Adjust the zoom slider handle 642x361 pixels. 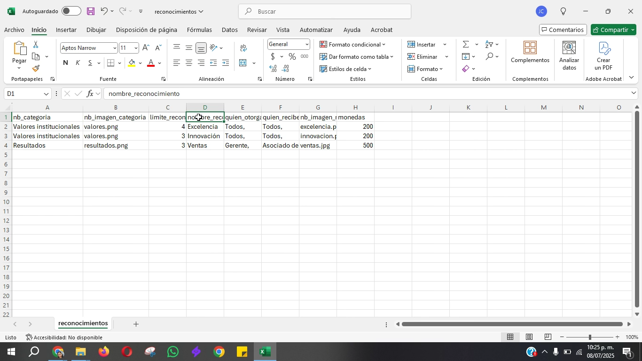(x=590, y=337)
